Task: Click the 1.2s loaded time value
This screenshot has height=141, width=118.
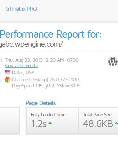Action: (x=39, y=124)
